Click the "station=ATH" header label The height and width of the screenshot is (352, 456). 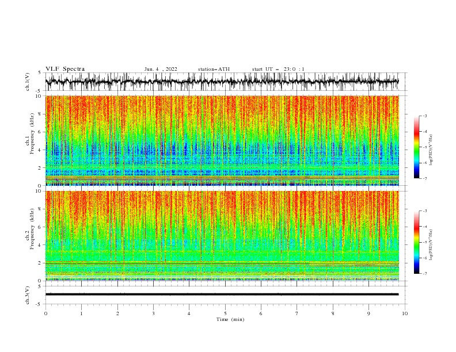(214, 69)
